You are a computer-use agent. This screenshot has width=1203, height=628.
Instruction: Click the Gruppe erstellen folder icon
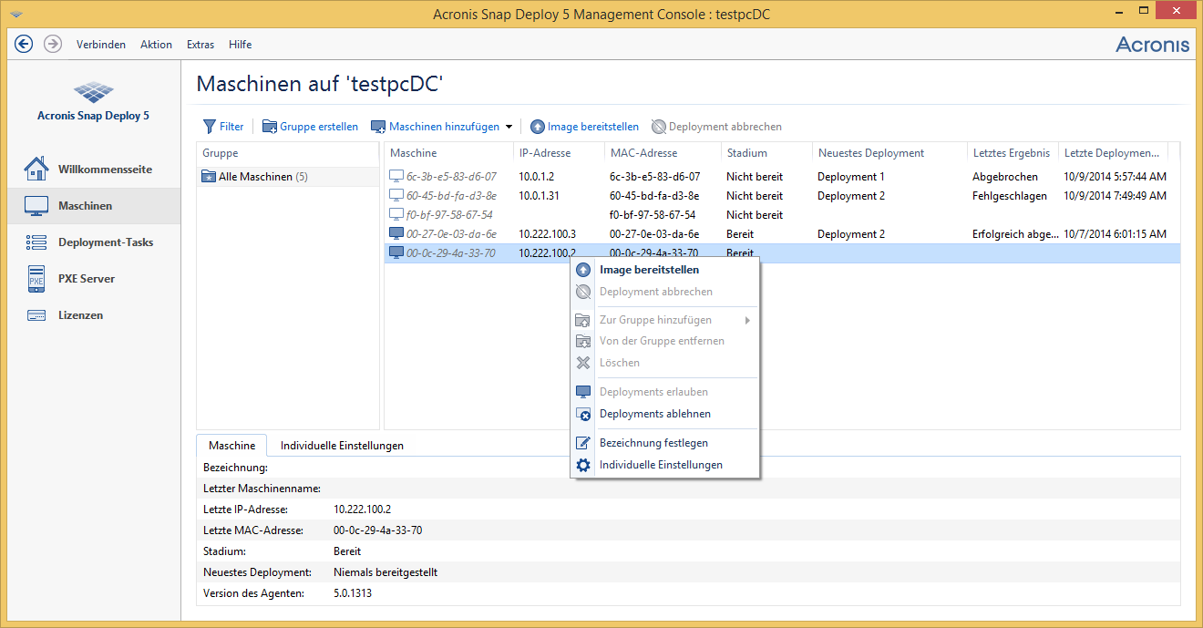coord(269,127)
